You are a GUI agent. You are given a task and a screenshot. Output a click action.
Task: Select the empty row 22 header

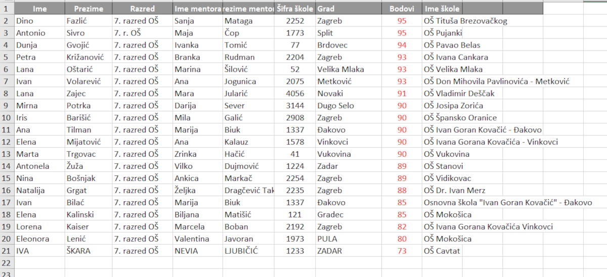[7, 263]
